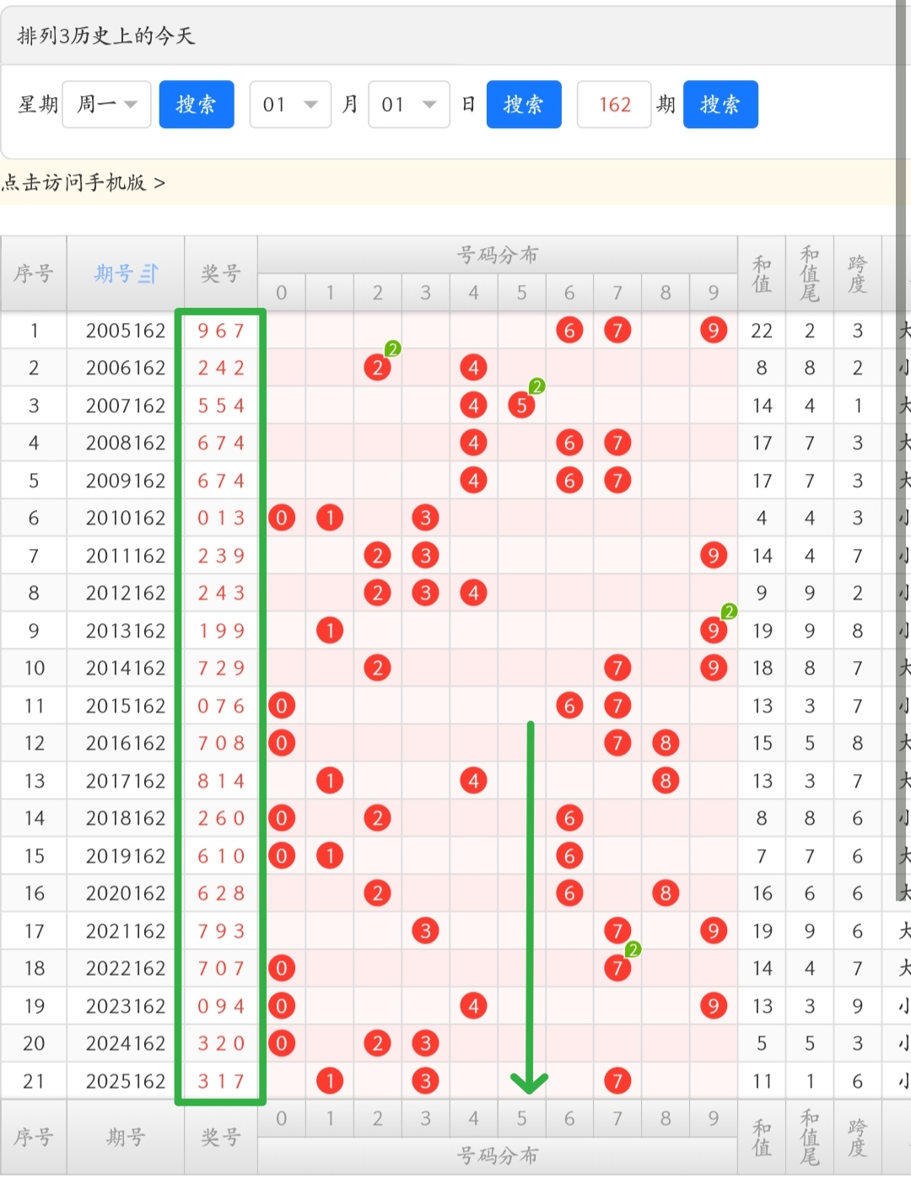Click the red 1 ball in row 2019162
This screenshot has width=911, height=1184.
pyautogui.click(x=330, y=856)
